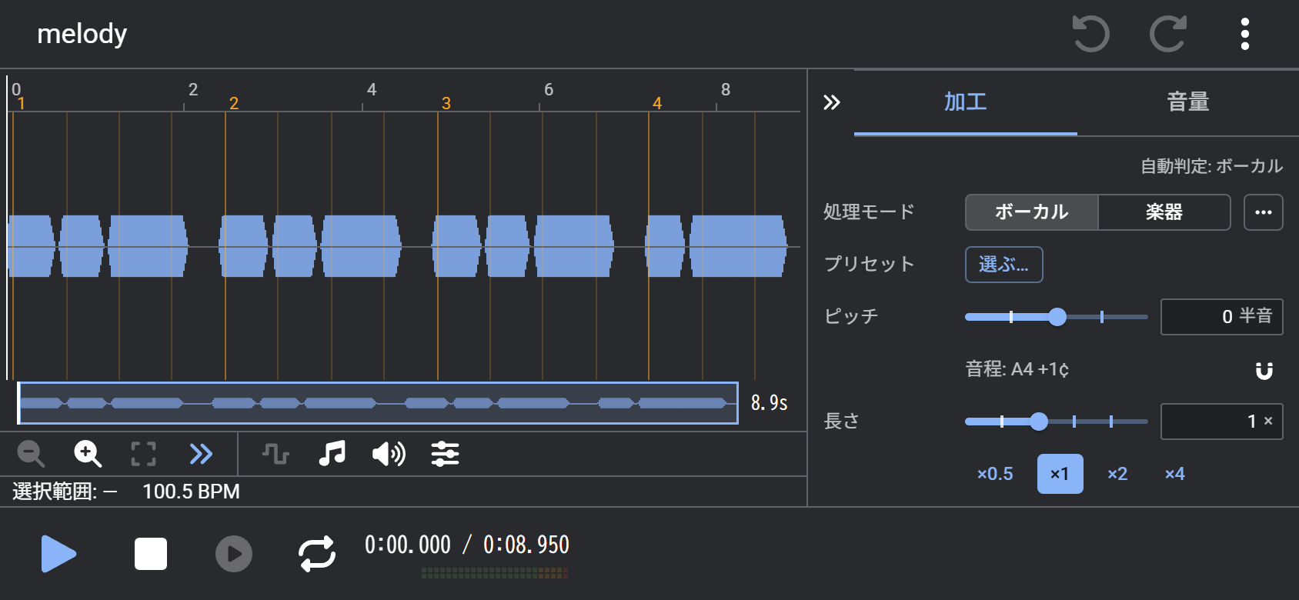This screenshot has height=600, width=1299.
Task: Click the length multiplier input field
Action: point(1222,422)
